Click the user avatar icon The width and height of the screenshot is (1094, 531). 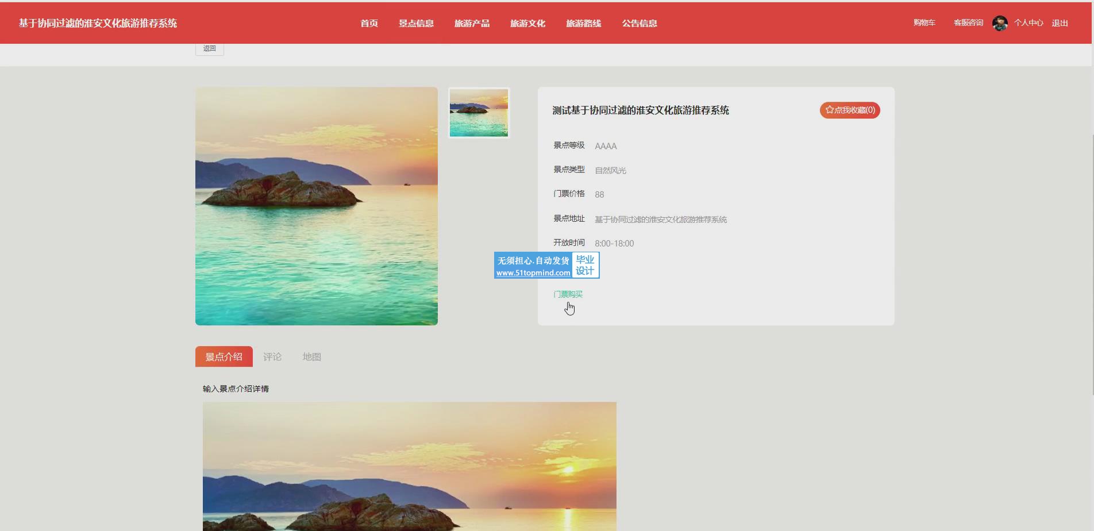tap(1000, 23)
